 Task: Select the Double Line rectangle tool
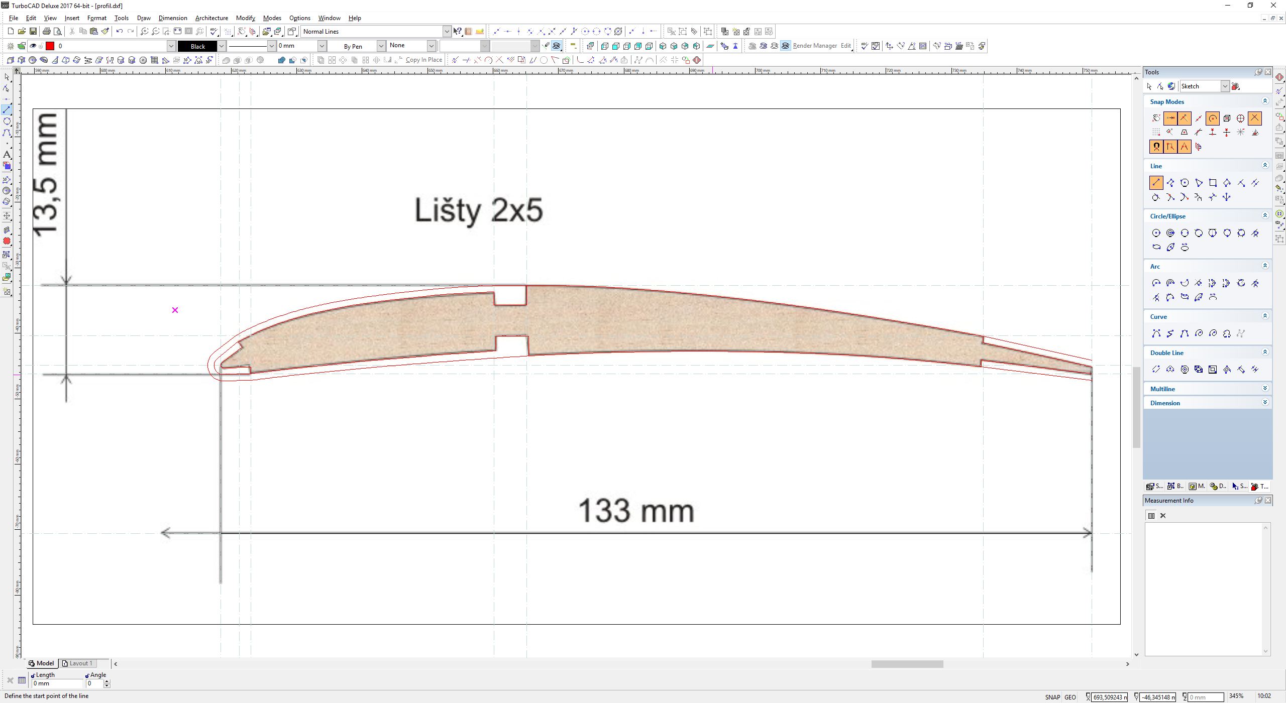[1213, 370]
